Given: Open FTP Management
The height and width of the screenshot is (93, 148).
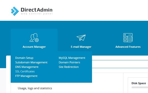Looking at the screenshot, I should click(x=26, y=76).
